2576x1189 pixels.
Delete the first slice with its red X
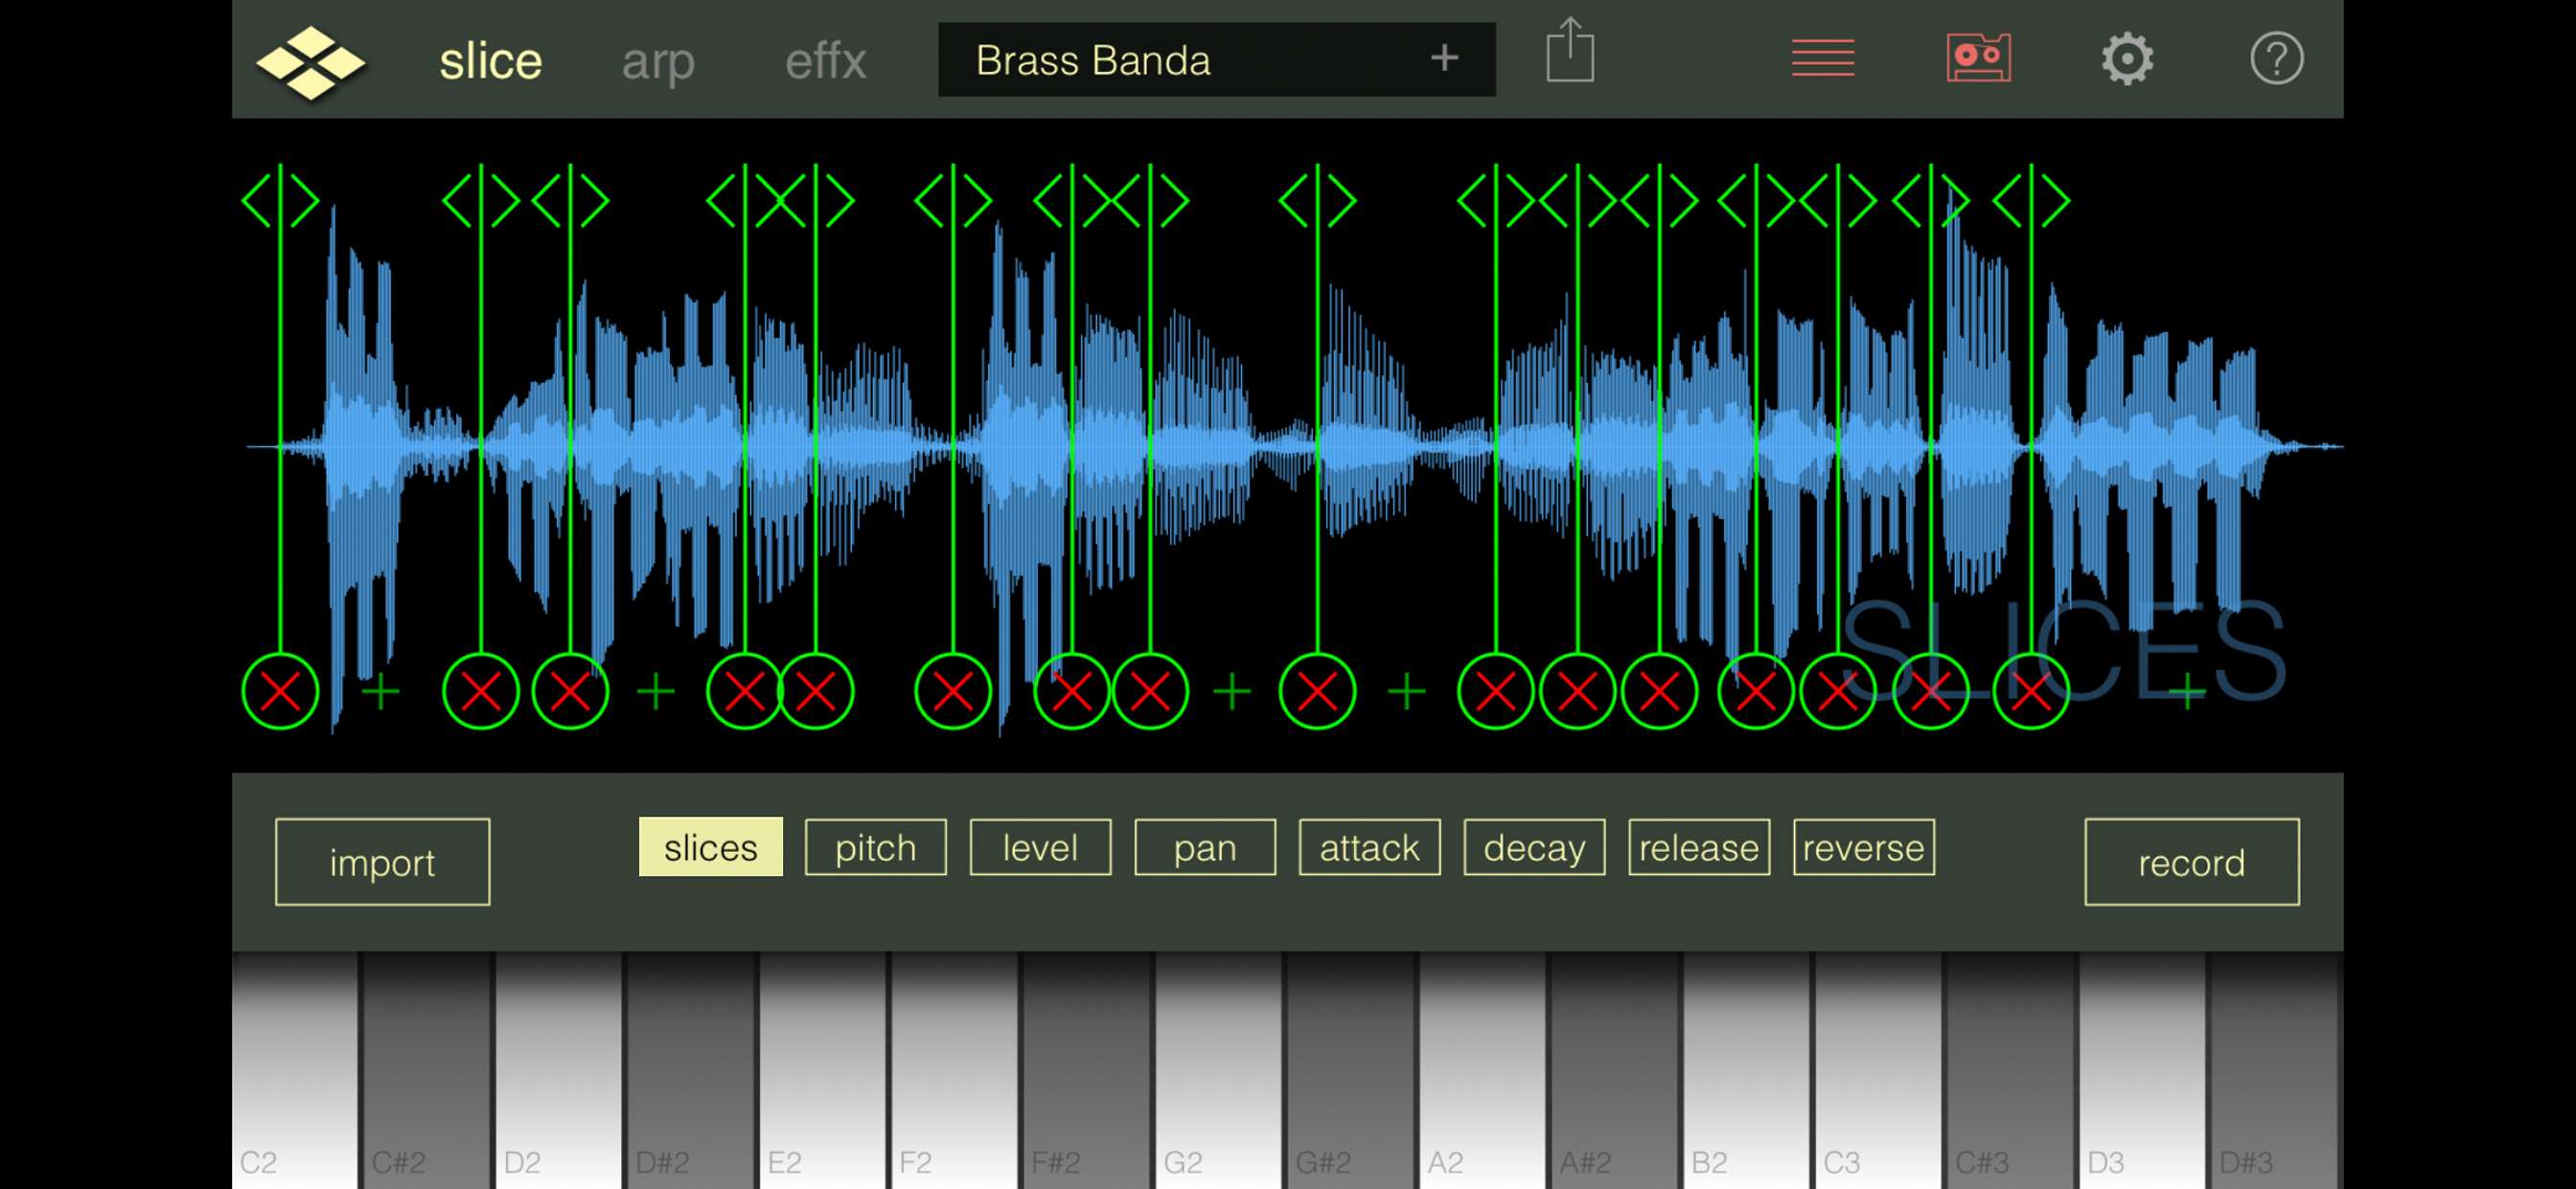click(x=280, y=691)
